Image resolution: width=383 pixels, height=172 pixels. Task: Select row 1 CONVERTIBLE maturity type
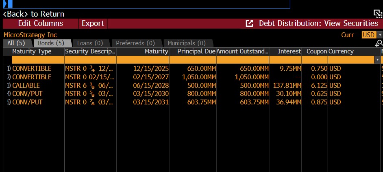[x=32, y=69]
